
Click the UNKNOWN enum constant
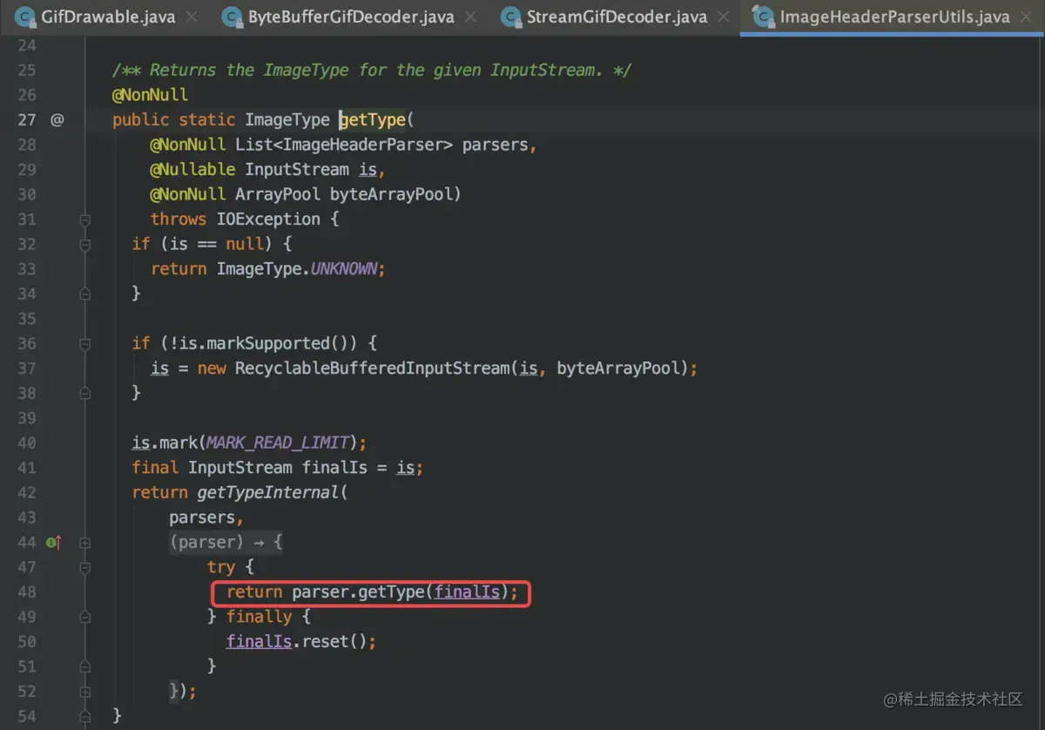[344, 269]
